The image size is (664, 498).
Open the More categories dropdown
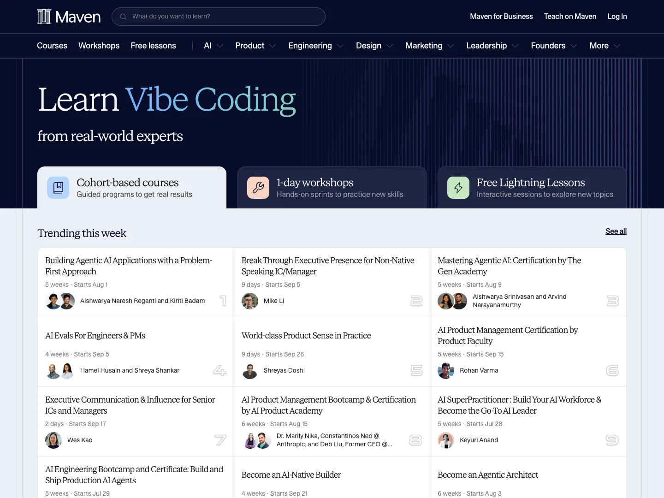[605, 46]
